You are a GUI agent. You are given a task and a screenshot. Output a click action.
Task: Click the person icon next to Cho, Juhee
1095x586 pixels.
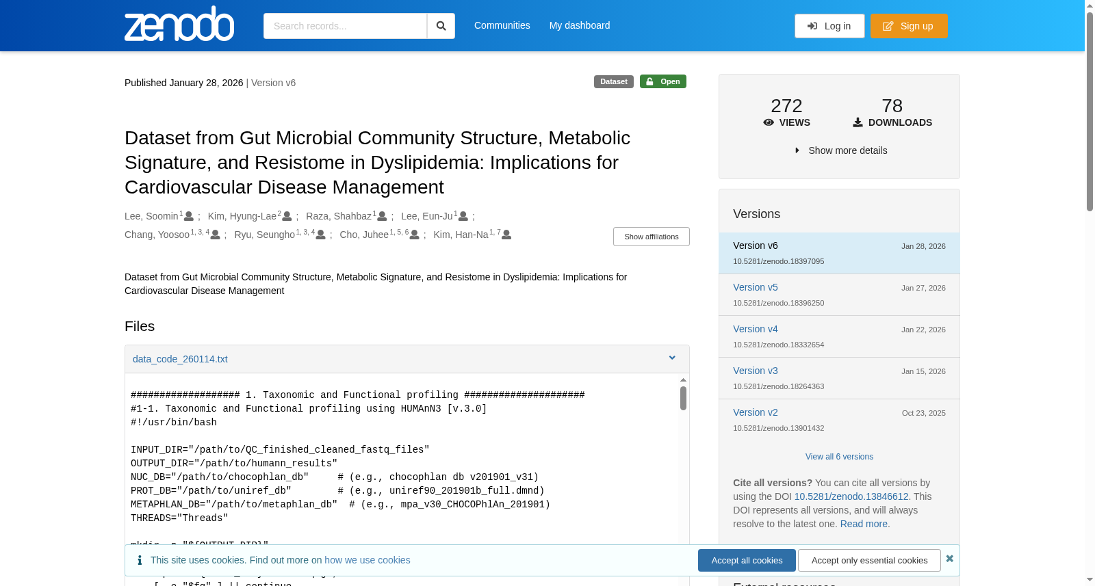414,235
